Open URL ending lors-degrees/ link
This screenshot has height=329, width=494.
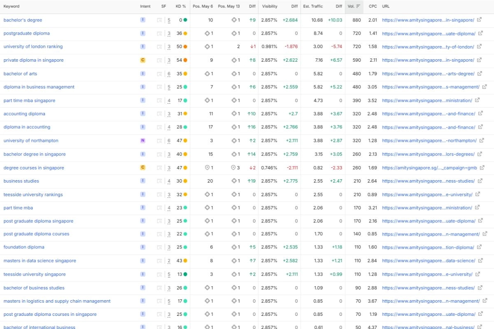[x=428, y=154]
